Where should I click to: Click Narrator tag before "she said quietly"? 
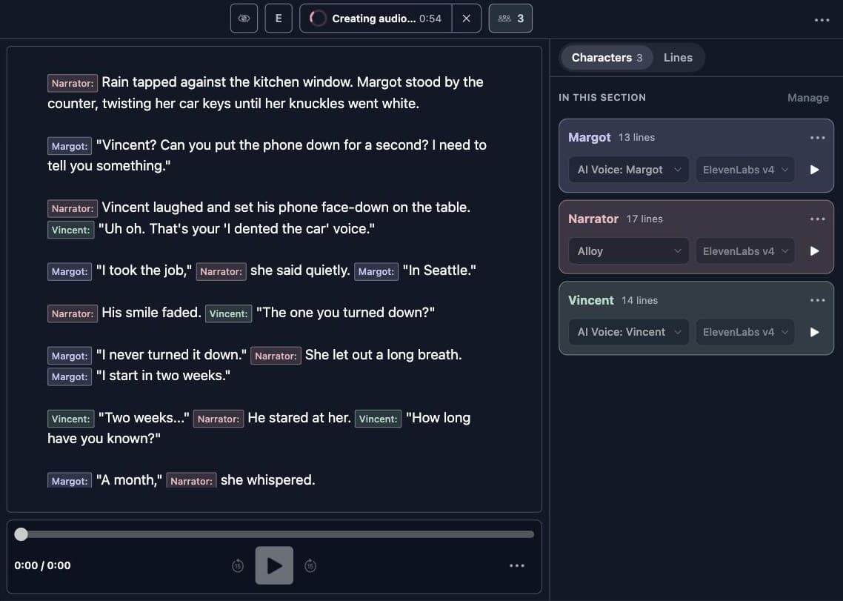221,272
